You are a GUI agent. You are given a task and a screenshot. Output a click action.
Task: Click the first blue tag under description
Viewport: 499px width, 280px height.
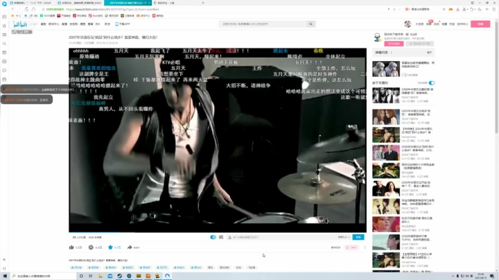(x=76, y=268)
